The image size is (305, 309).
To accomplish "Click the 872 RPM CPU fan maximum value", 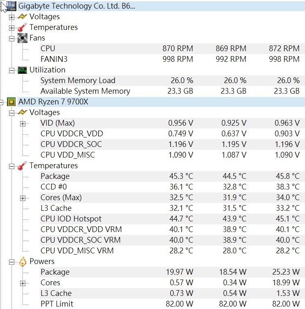I will pyautogui.click(x=284, y=48).
